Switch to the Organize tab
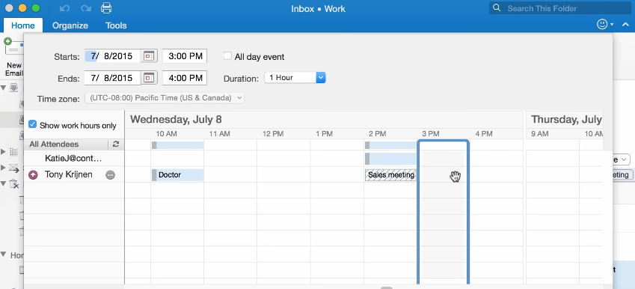Viewport: 635px width, 289px height. pos(70,25)
